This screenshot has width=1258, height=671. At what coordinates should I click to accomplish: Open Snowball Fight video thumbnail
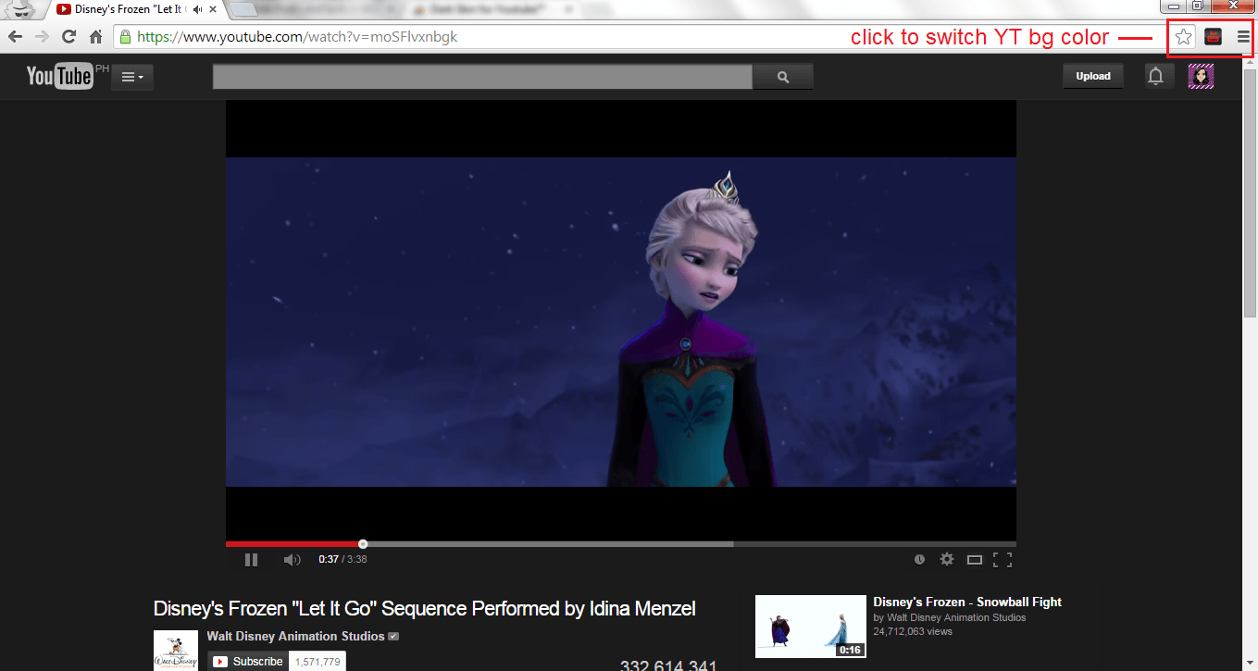click(810, 626)
